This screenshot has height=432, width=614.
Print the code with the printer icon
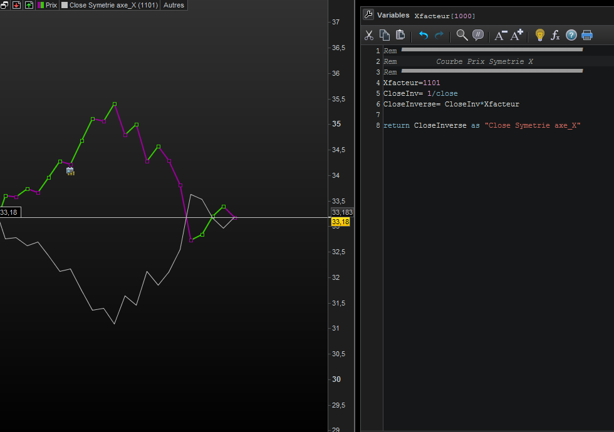pos(587,35)
